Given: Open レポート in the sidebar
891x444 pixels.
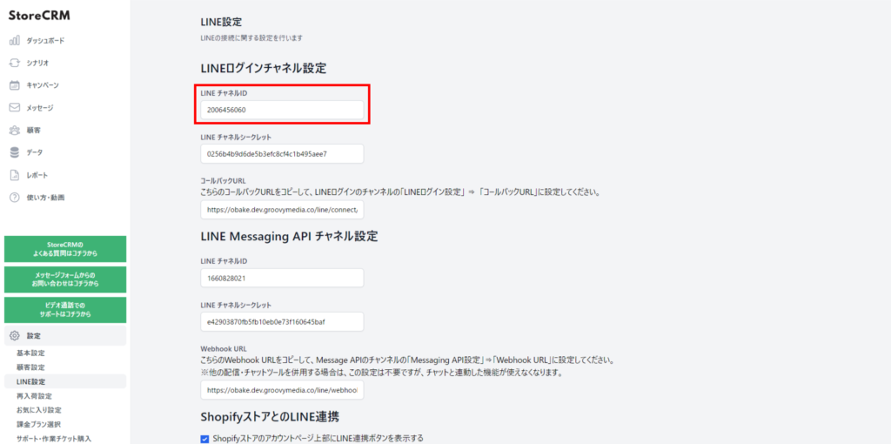Looking at the screenshot, I should point(37,175).
